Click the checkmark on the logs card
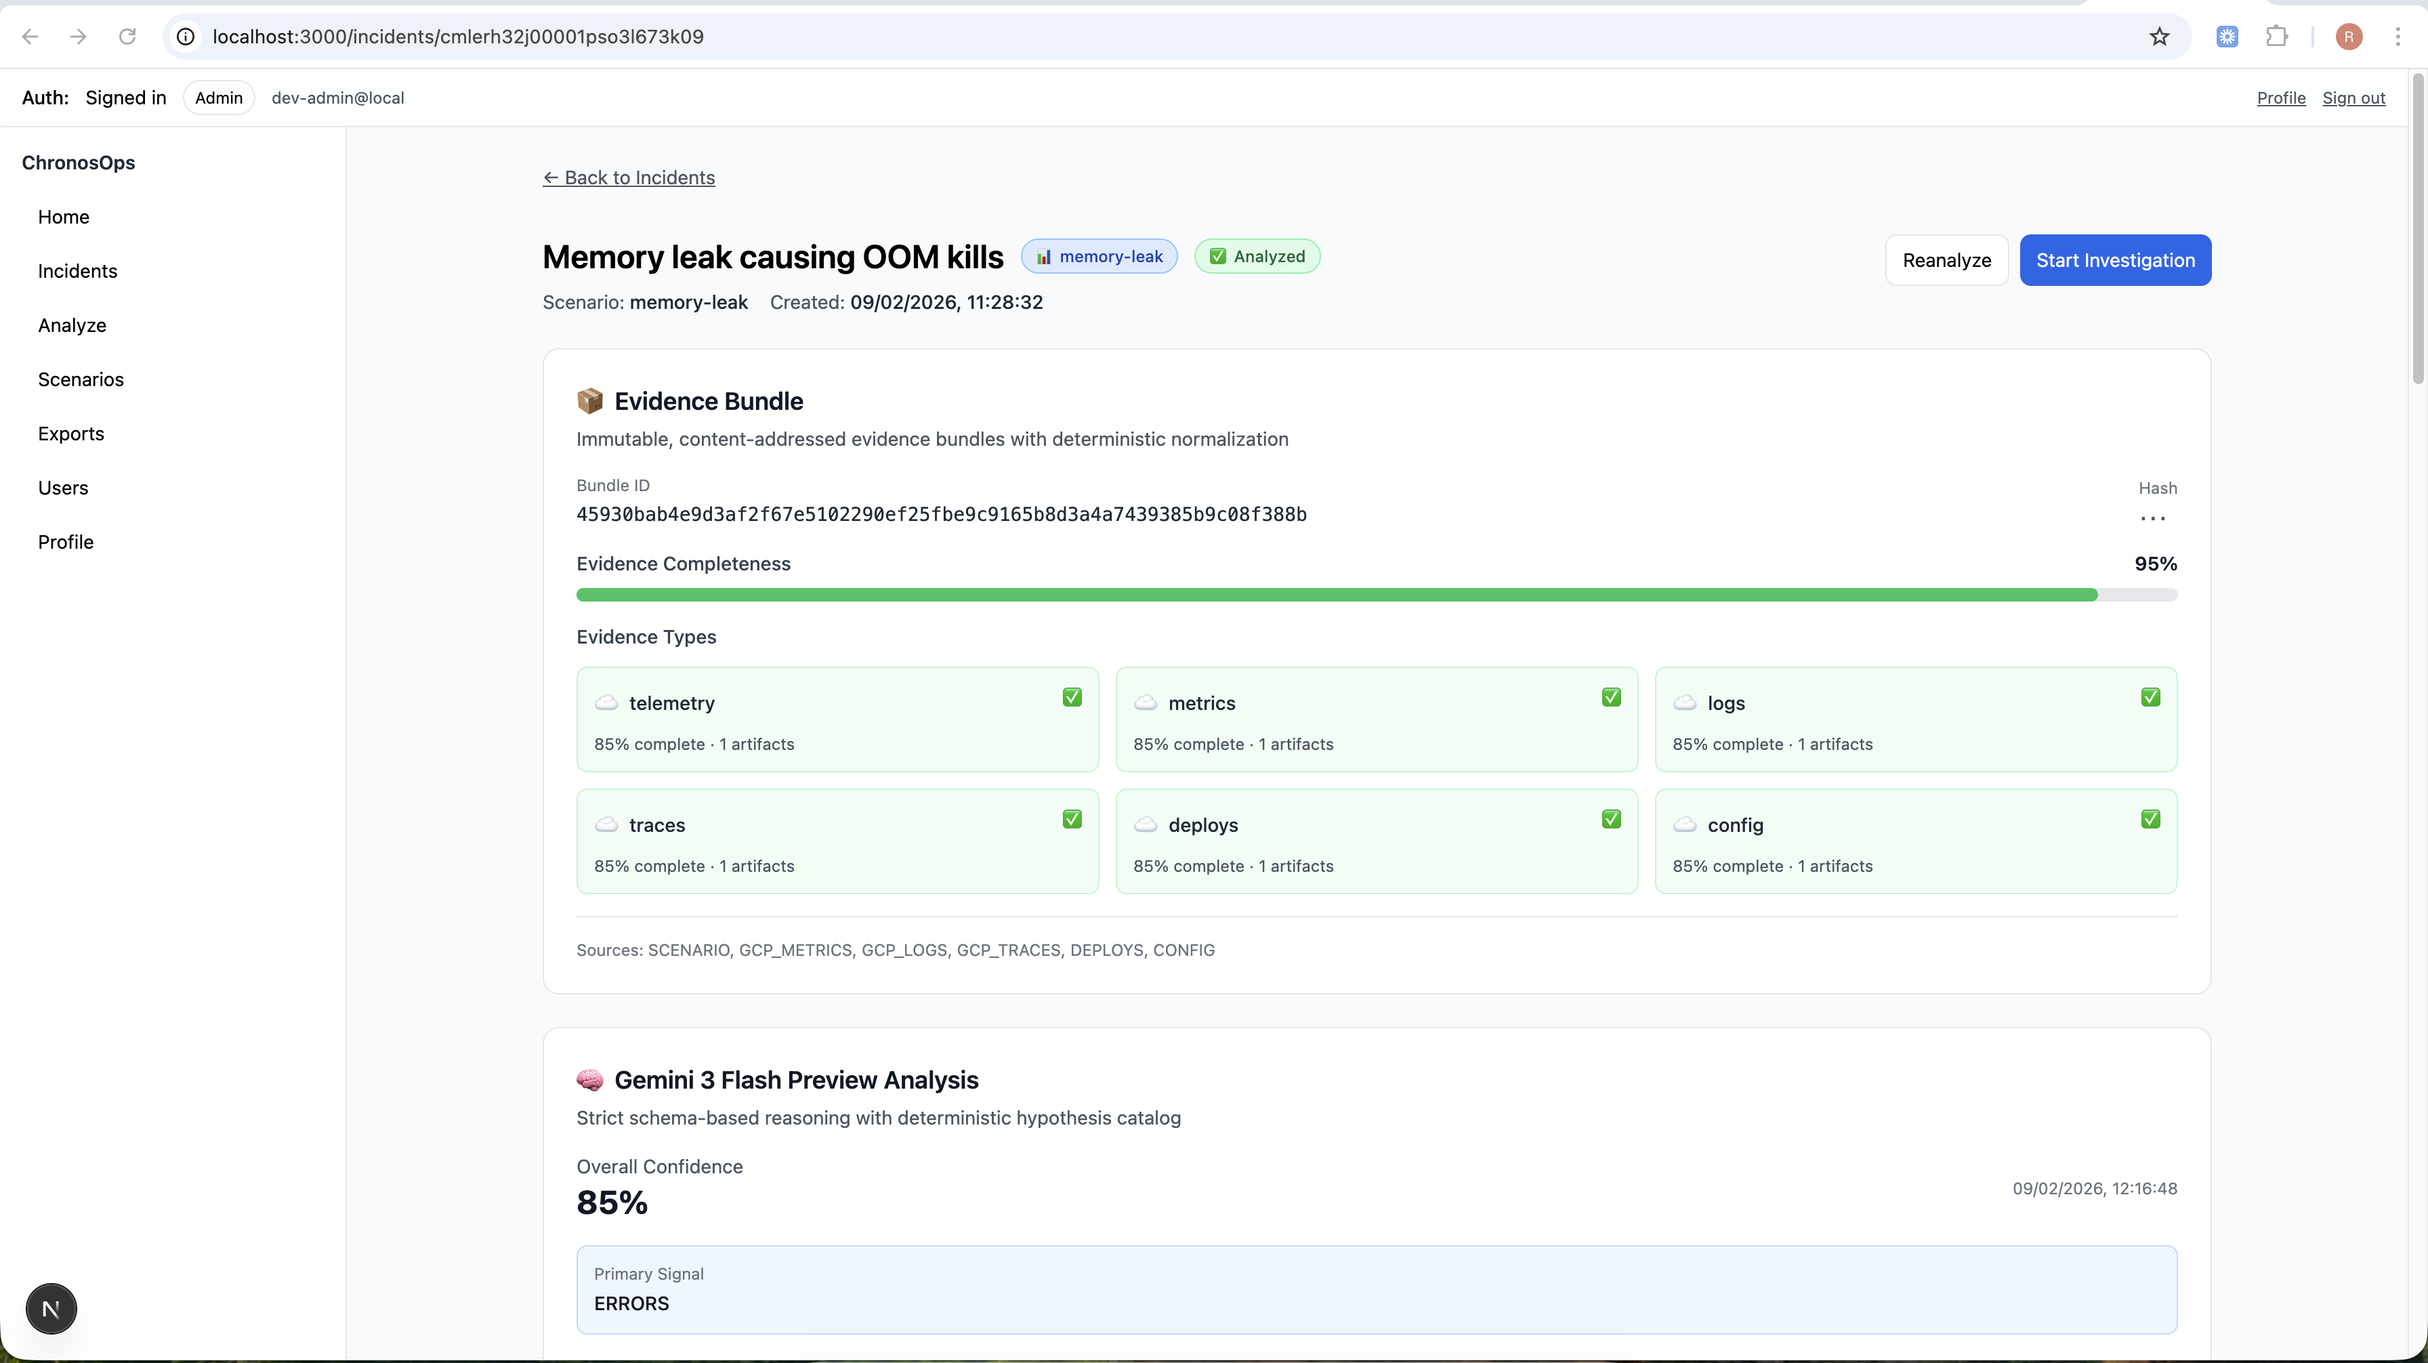This screenshot has height=1363, width=2428. click(2150, 698)
